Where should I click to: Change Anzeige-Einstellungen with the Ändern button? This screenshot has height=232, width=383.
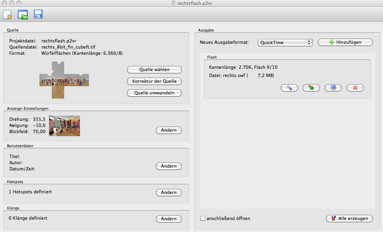click(x=169, y=130)
